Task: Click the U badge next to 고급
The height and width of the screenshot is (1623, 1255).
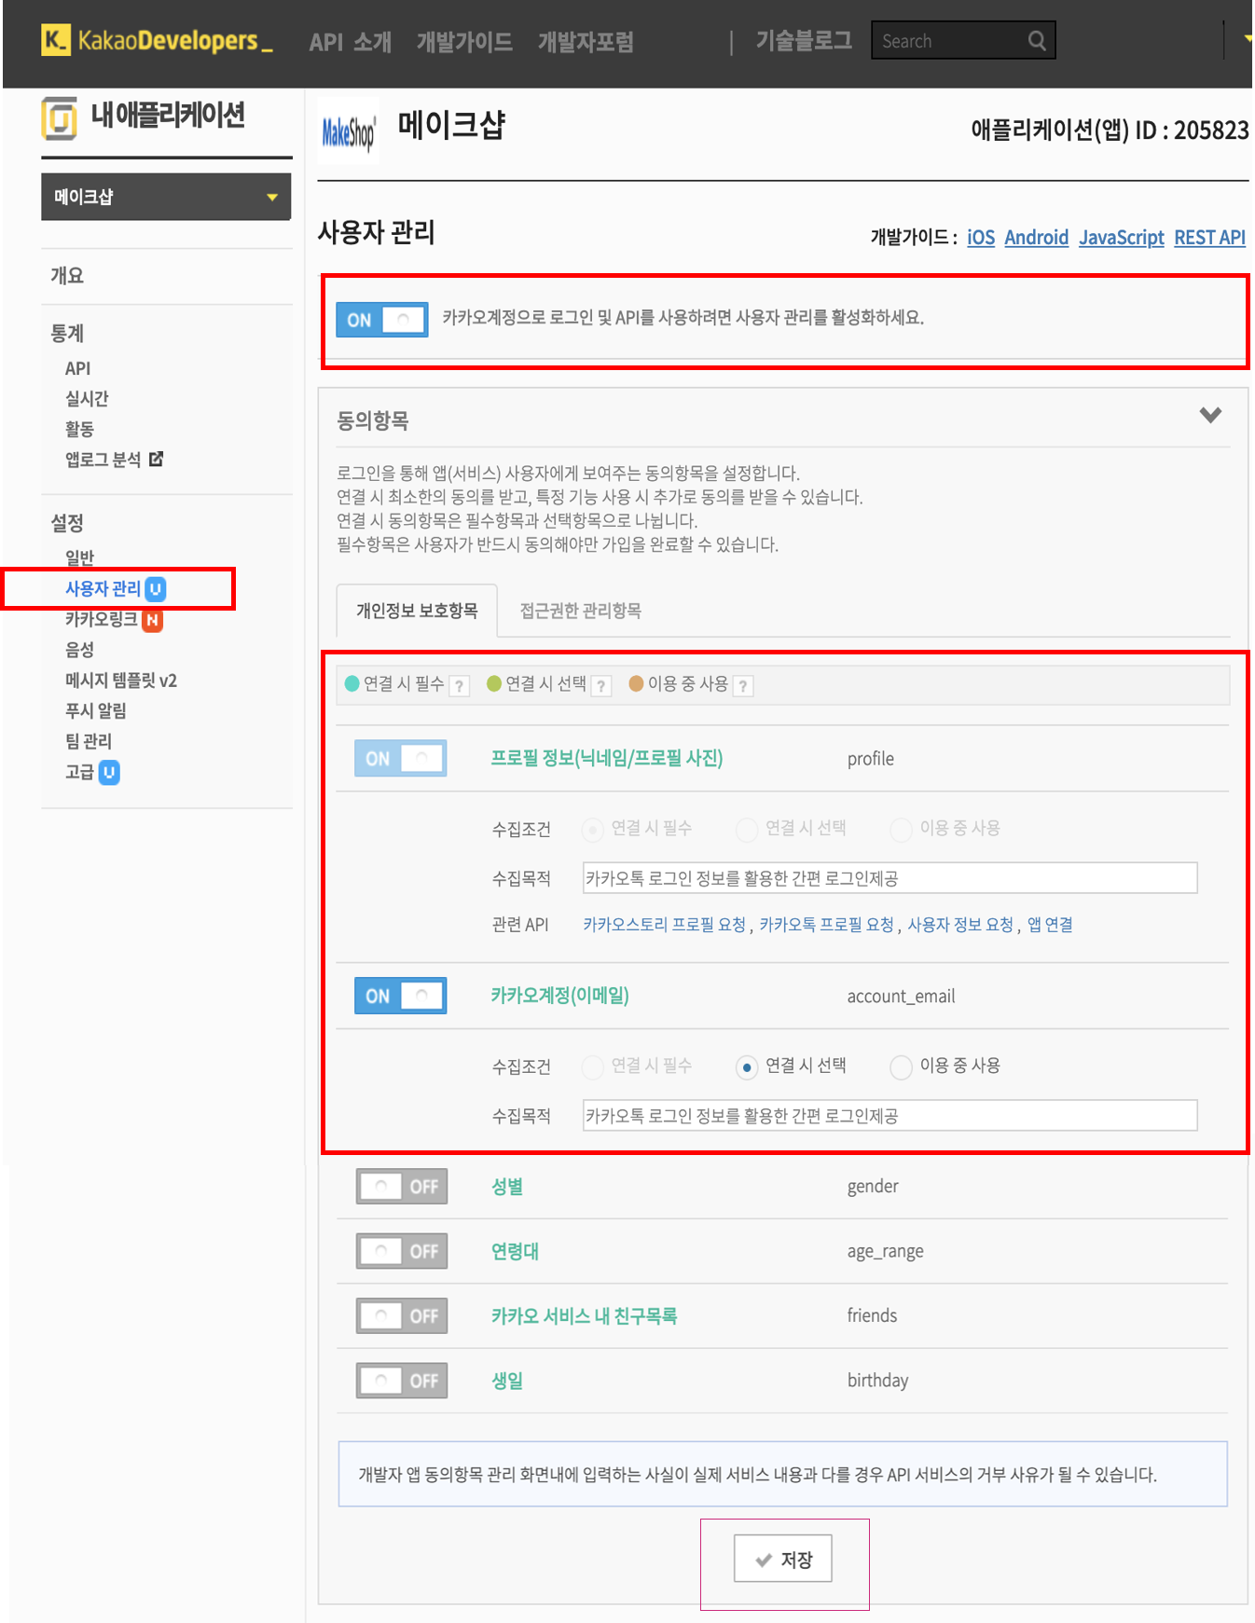Action: coord(109,773)
